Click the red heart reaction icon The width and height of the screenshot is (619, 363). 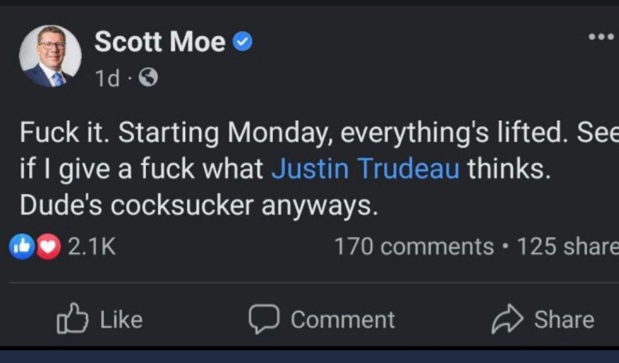[x=48, y=246]
